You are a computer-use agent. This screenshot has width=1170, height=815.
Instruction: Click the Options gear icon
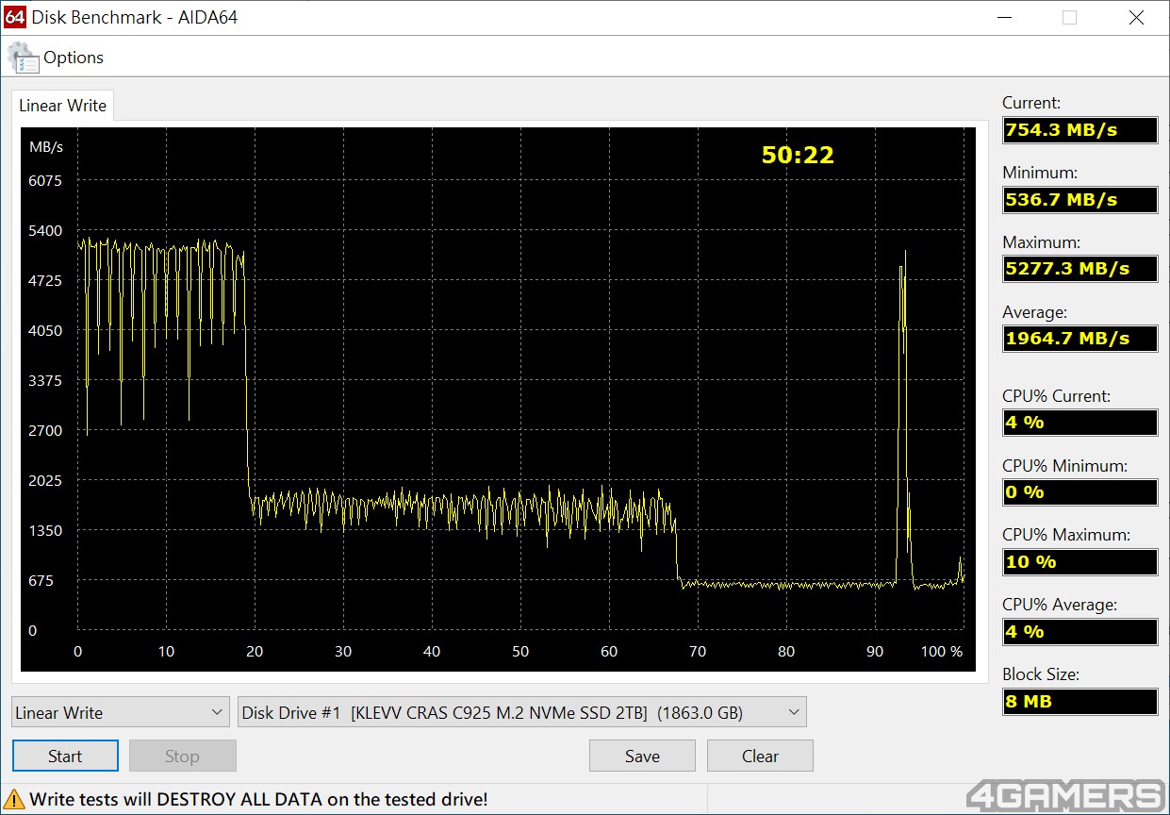[x=24, y=58]
